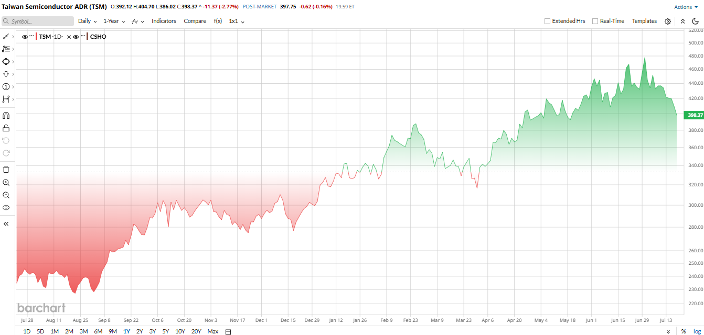Viewport: 704px width, 335px height.
Task: Open the f(x) expressions tool
Action: (218, 21)
